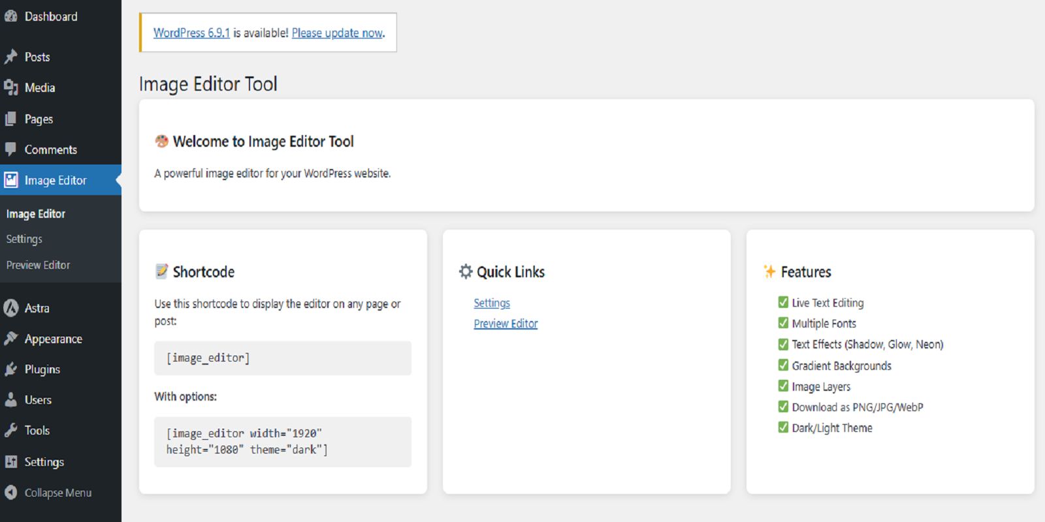Click the Appearance paintbrush icon
The height and width of the screenshot is (522, 1045).
11,339
